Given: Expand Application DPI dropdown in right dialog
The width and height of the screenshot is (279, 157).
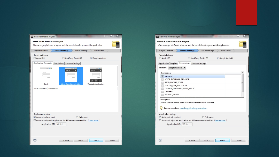Looking at the screenshot, I should click(187, 124).
